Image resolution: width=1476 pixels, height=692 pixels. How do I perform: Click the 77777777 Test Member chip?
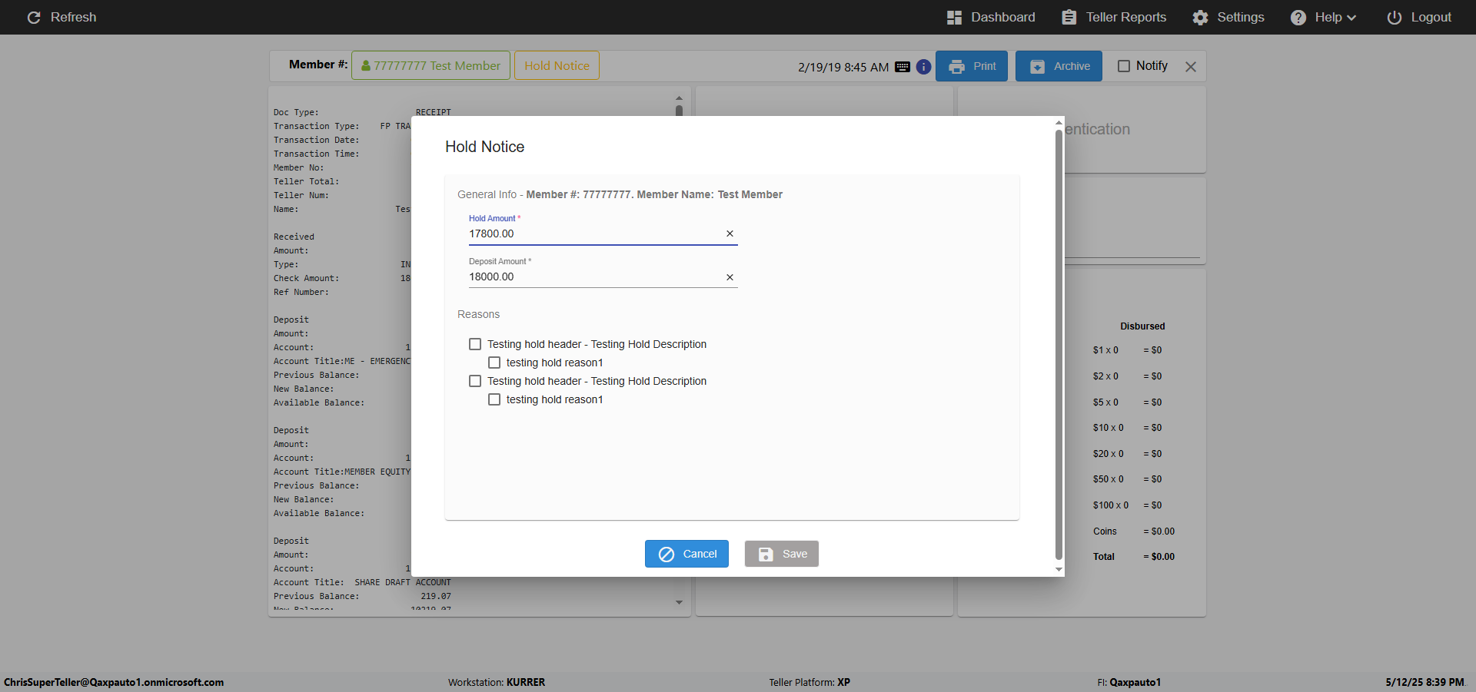(430, 65)
